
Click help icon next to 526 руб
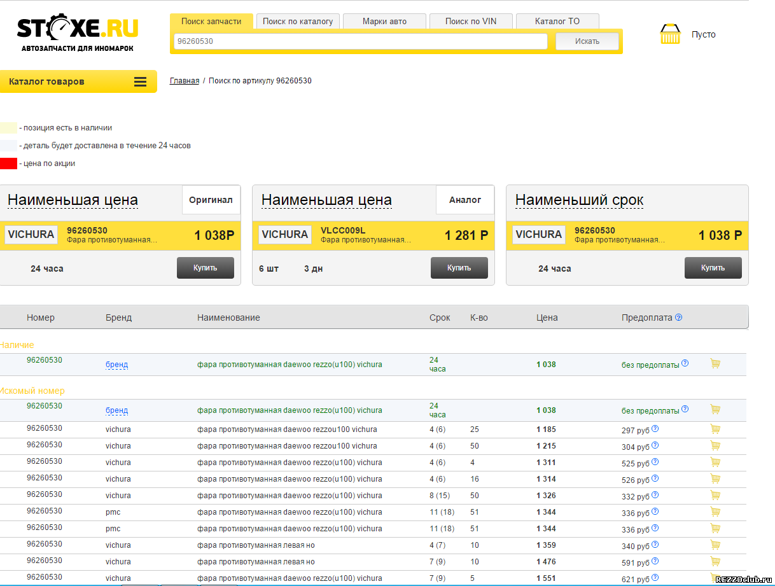pos(655,478)
